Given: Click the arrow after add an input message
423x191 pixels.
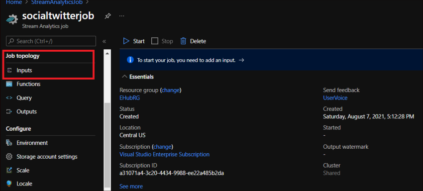Looking at the screenshot, I should click(x=242, y=60).
